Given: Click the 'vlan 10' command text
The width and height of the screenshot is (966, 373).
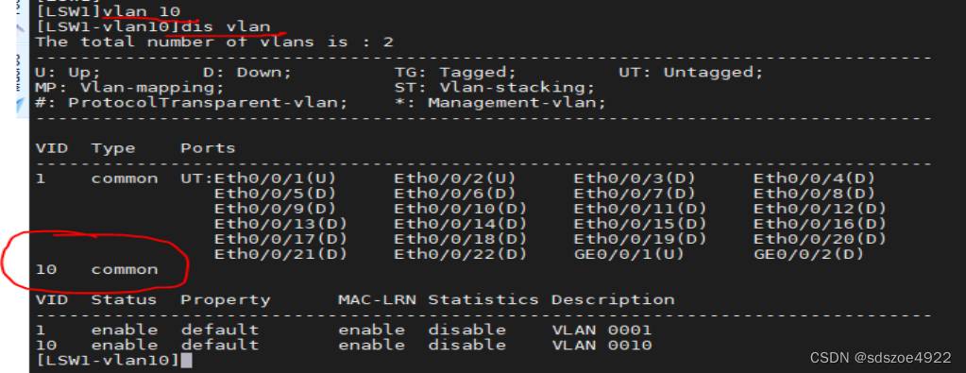Looking at the screenshot, I should coord(142,11).
